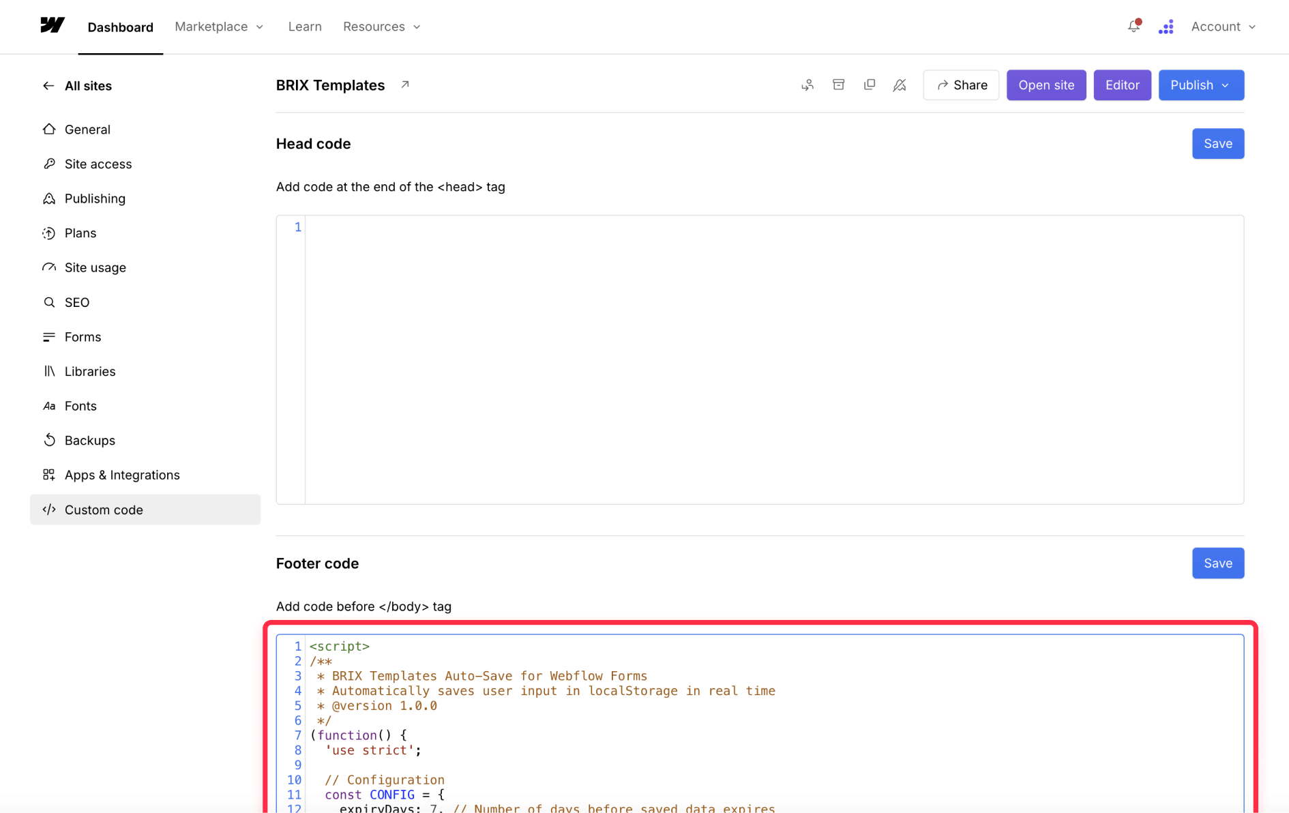Click the Site usage gauge icon
Viewport: 1289px width, 813px height.
(x=49, y=267)
